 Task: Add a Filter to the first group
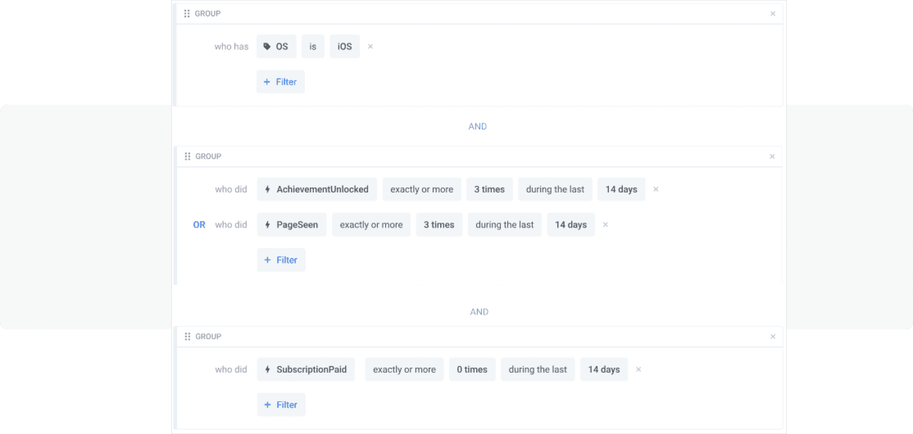tap(280, 82)
